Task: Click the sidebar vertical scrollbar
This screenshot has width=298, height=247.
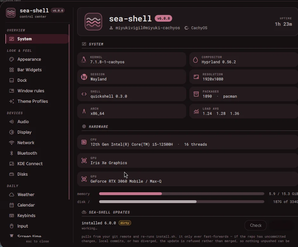Action: (69, 112)
